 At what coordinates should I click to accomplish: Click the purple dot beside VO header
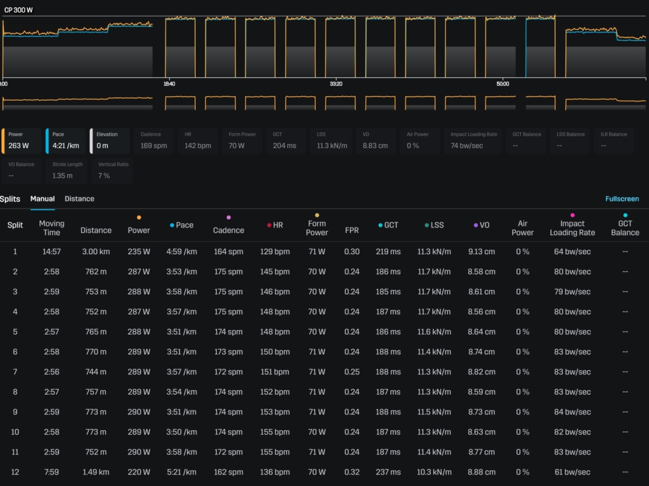pos(475,225)
